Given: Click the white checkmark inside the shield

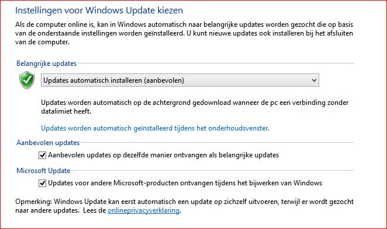Looking at the screenshot, I should pyautogui.click(x=27, y=79).
